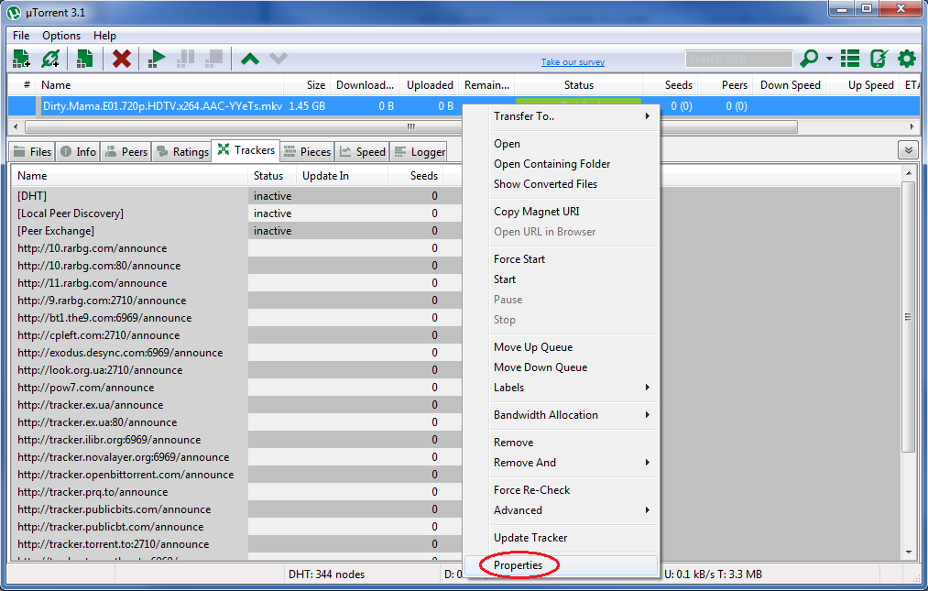Open Preferences via the gear icon
This screenshot has width=928, height=591.
point(907,59)
